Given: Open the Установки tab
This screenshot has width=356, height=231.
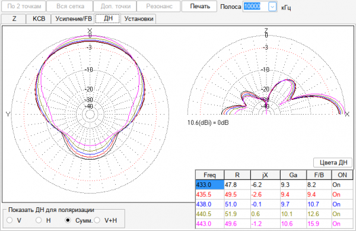Looking at the screenshot, I should click(138, 18).
